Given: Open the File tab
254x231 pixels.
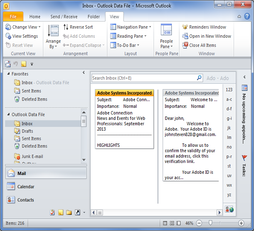Looking at the screenshot, I should [13, 17].
